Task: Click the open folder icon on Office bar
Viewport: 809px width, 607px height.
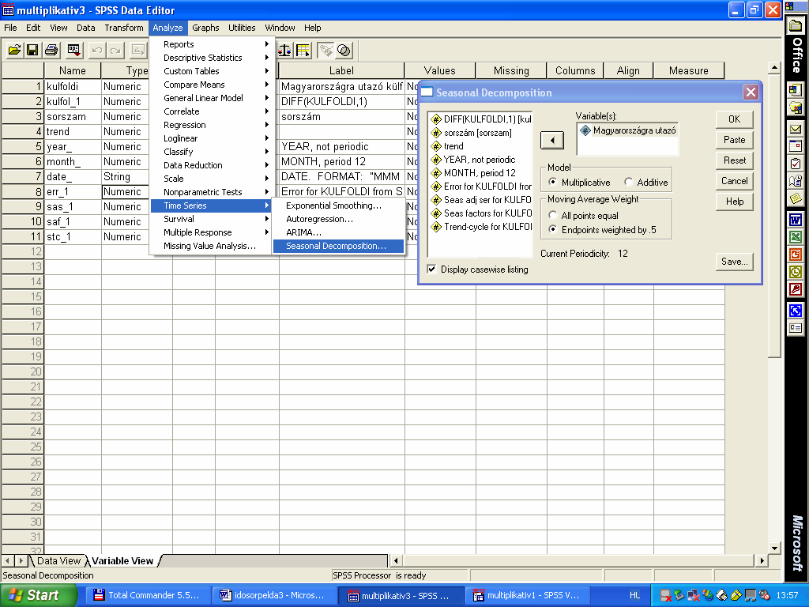Action: click(796, 27)
